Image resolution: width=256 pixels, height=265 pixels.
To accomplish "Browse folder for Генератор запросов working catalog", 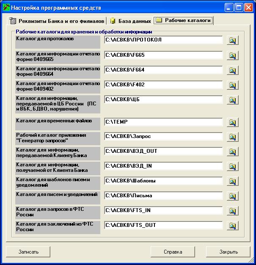I will click(x=232, y=137).
